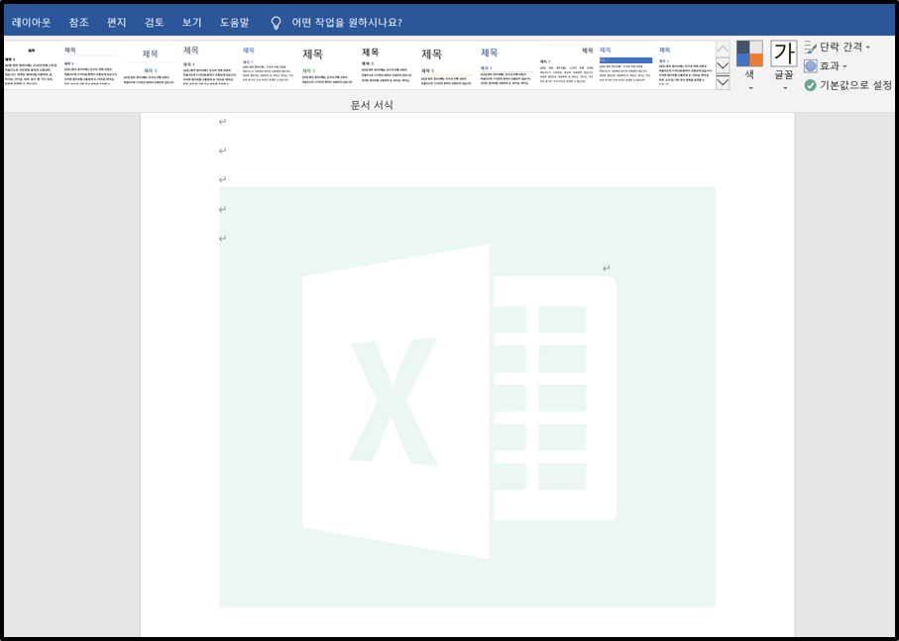This screenshot has width=899, height=641.
Task: Choose the style set with blue highlighted heading bar
Action: coord(625,65)
